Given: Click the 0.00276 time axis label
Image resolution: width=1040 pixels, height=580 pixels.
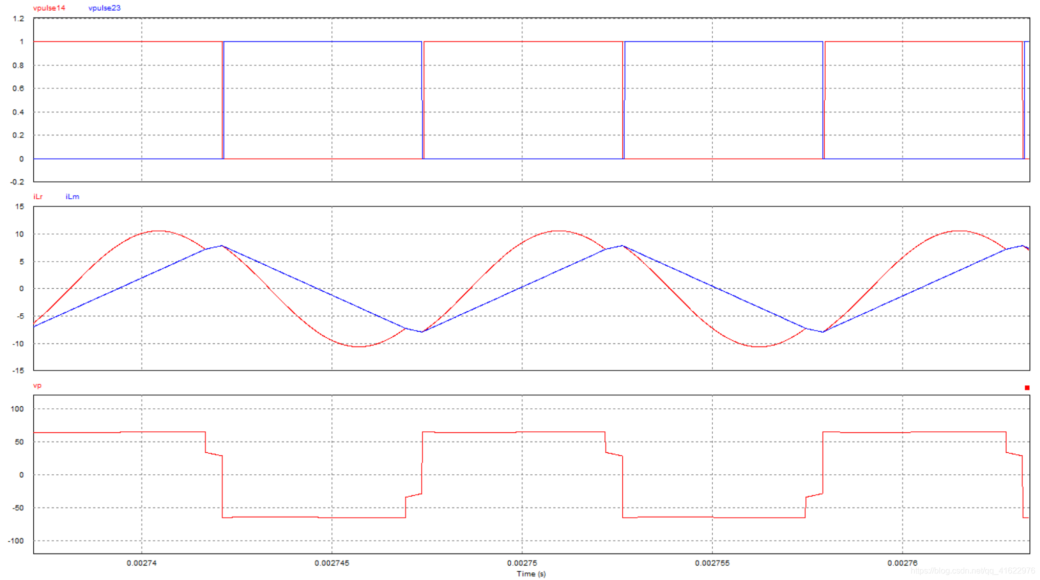Looking at the screenshot, I should (902, 563).
